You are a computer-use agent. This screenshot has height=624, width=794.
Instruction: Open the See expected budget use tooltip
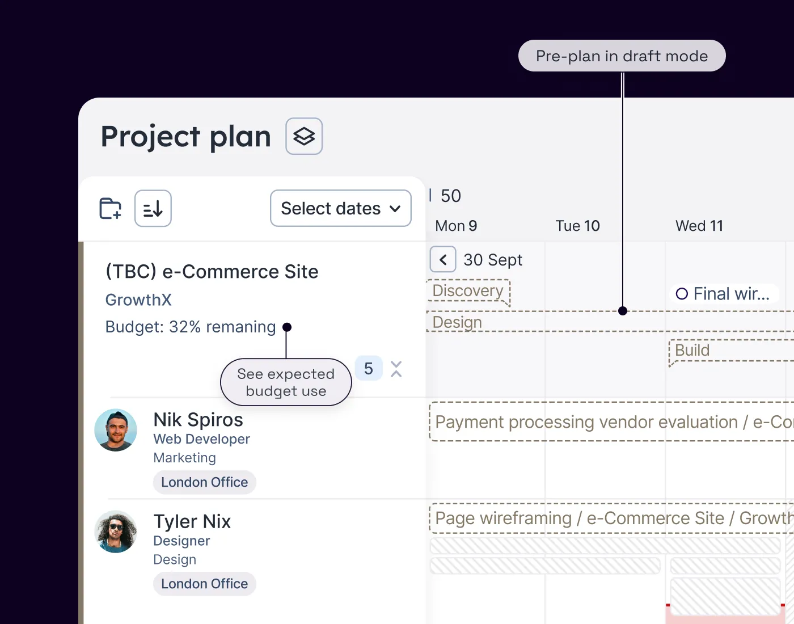[285, 382]
